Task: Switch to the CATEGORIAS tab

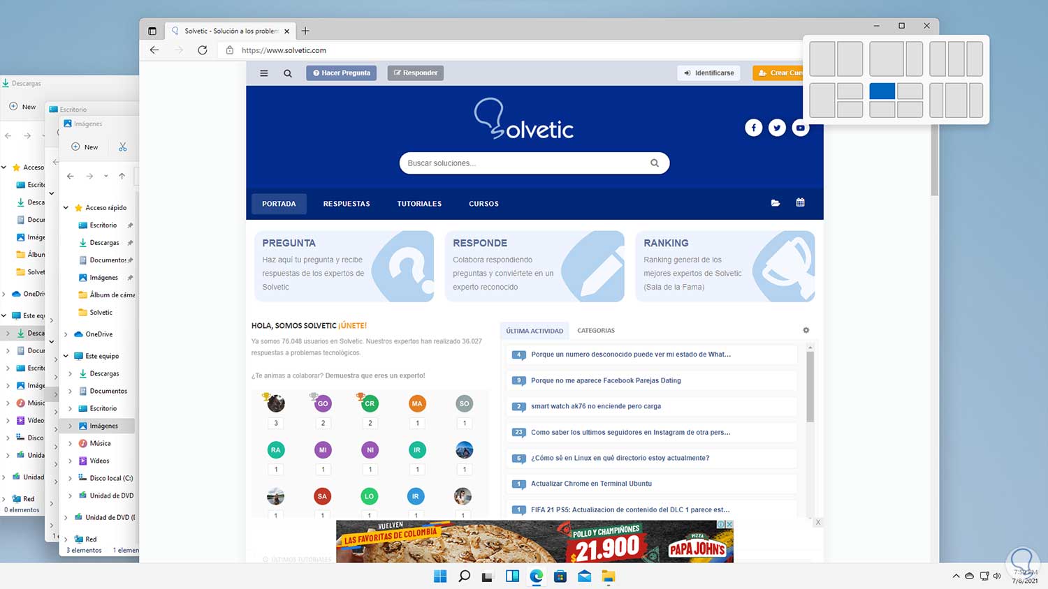Action: 596,331
